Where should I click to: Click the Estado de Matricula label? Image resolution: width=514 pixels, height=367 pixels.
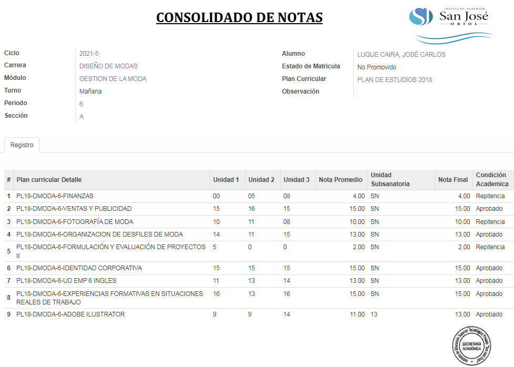pyautogui.click(x=311, y=66)
